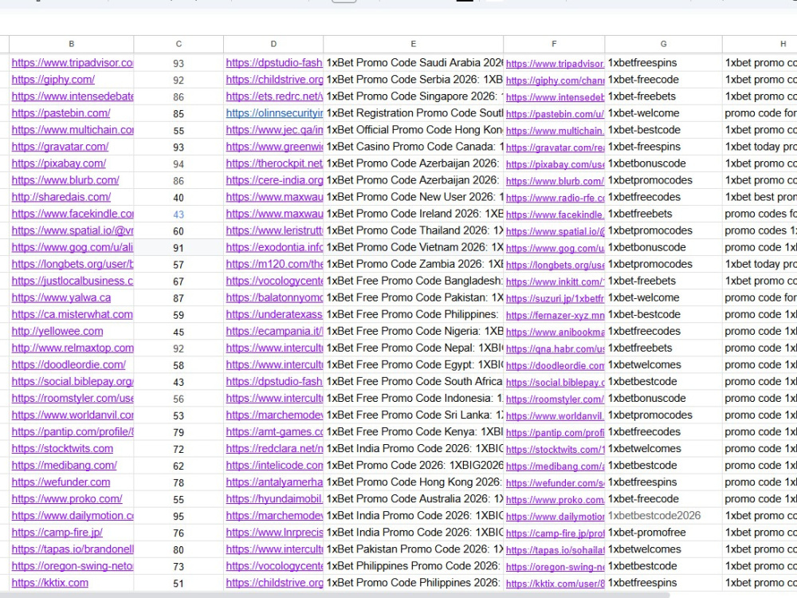Select the 'Promo Code New User 2026' cell
This screenshot has height=598, width=797.
click(x=413, y=197)
